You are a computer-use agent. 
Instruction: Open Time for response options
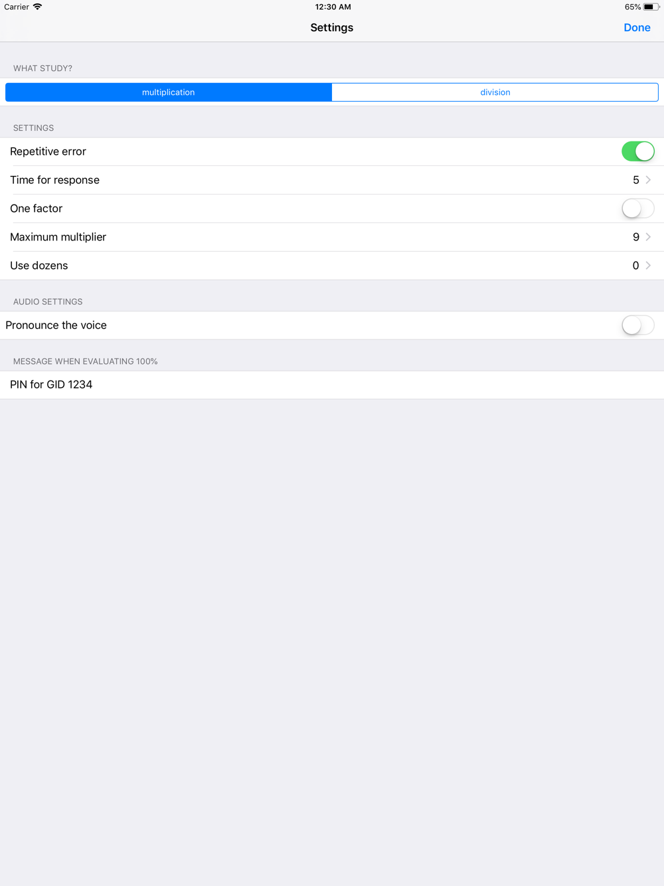(x=332, y=180)
